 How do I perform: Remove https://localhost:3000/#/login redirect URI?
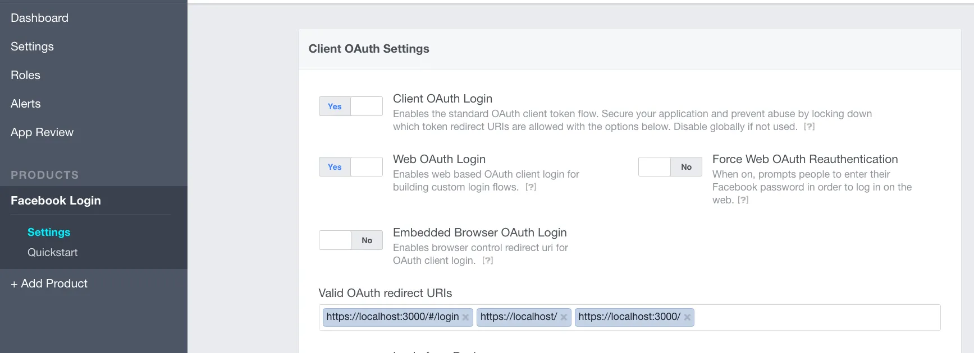465,317
